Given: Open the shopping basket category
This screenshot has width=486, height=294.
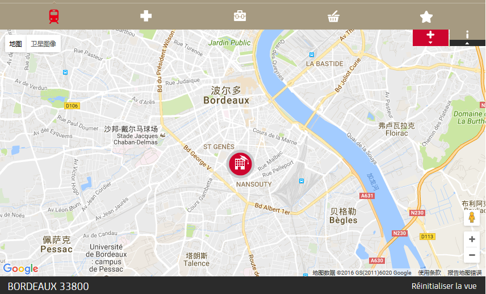Looking at the screenshot, I should pyautogui.click(x=333, y=16).
